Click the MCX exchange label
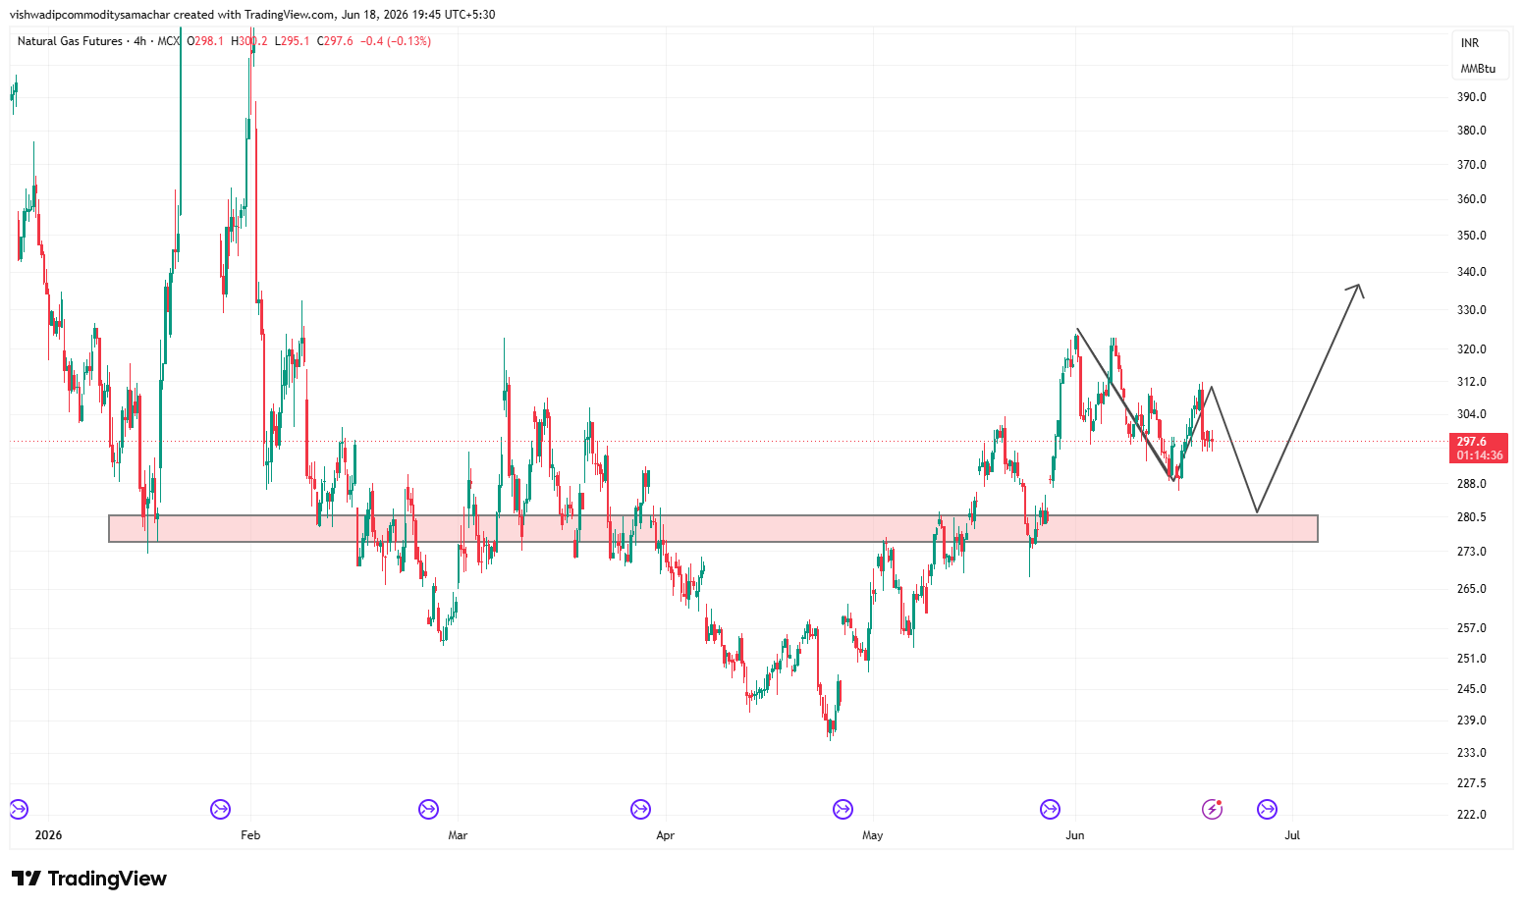1523x908 pixels. 169,41
